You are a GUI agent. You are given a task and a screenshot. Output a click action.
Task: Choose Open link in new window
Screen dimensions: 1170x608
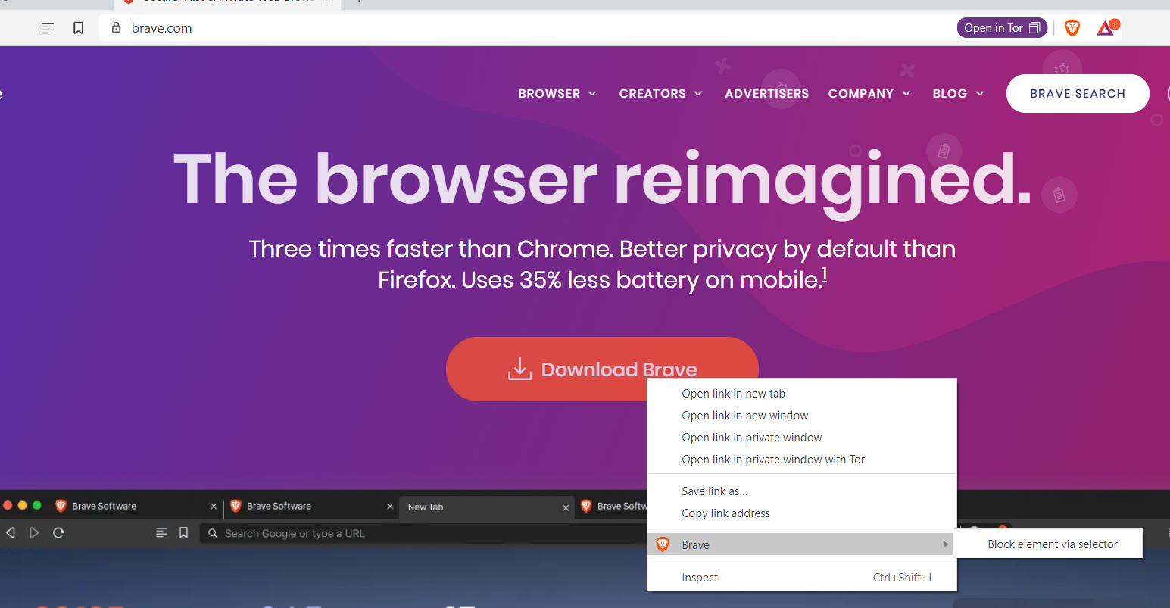tap(802, 416)
